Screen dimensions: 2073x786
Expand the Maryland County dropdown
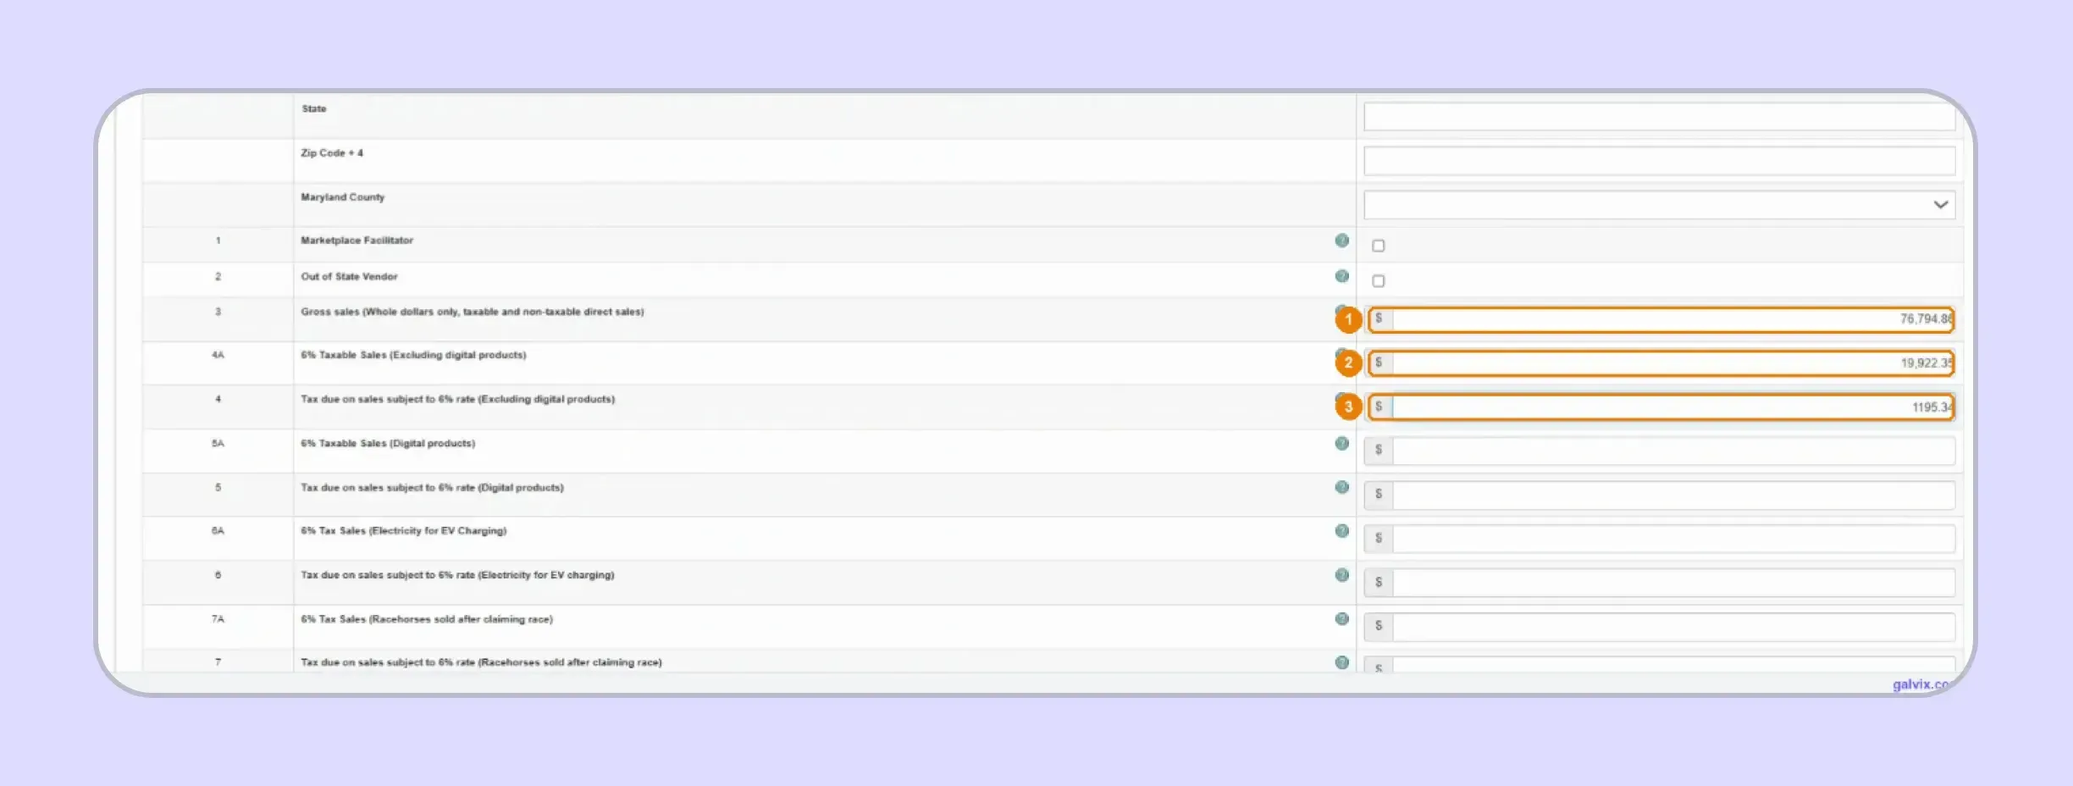1659,205
